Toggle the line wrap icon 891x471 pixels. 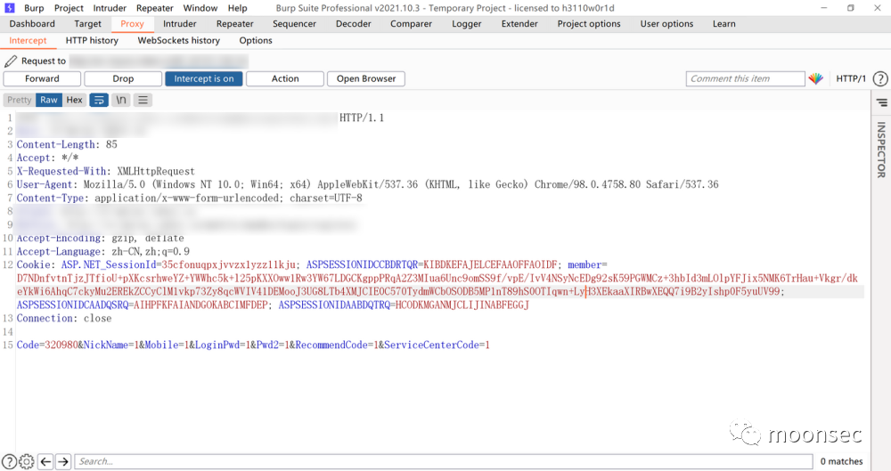[99, 100]
